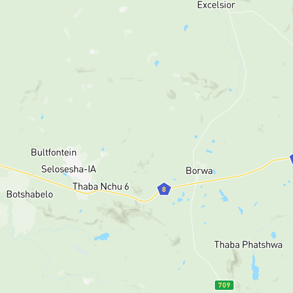Click the long narrow lake below Thaba Phatshwa
Viewport: 293px width, 293px height.
pyautogui.click(x=255, y=267)
